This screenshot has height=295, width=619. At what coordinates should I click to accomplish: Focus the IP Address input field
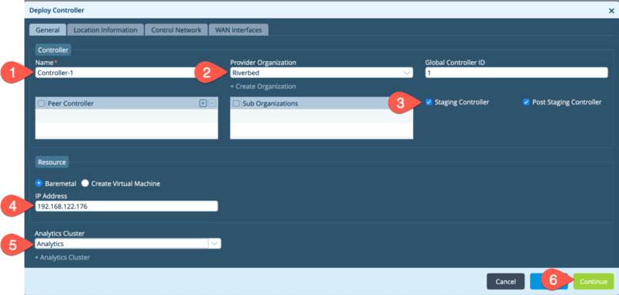point(126,206)
